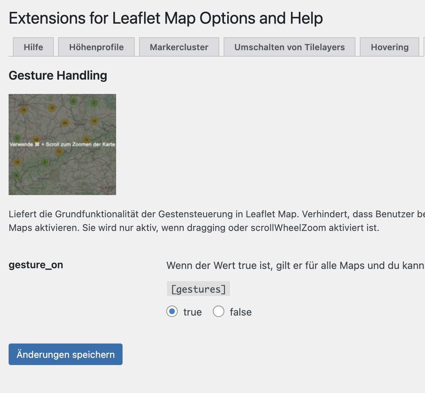The width and height of the screenshot is (425, 393).
Task: Click the green cluster marker labeled 6
Action: 16,175
